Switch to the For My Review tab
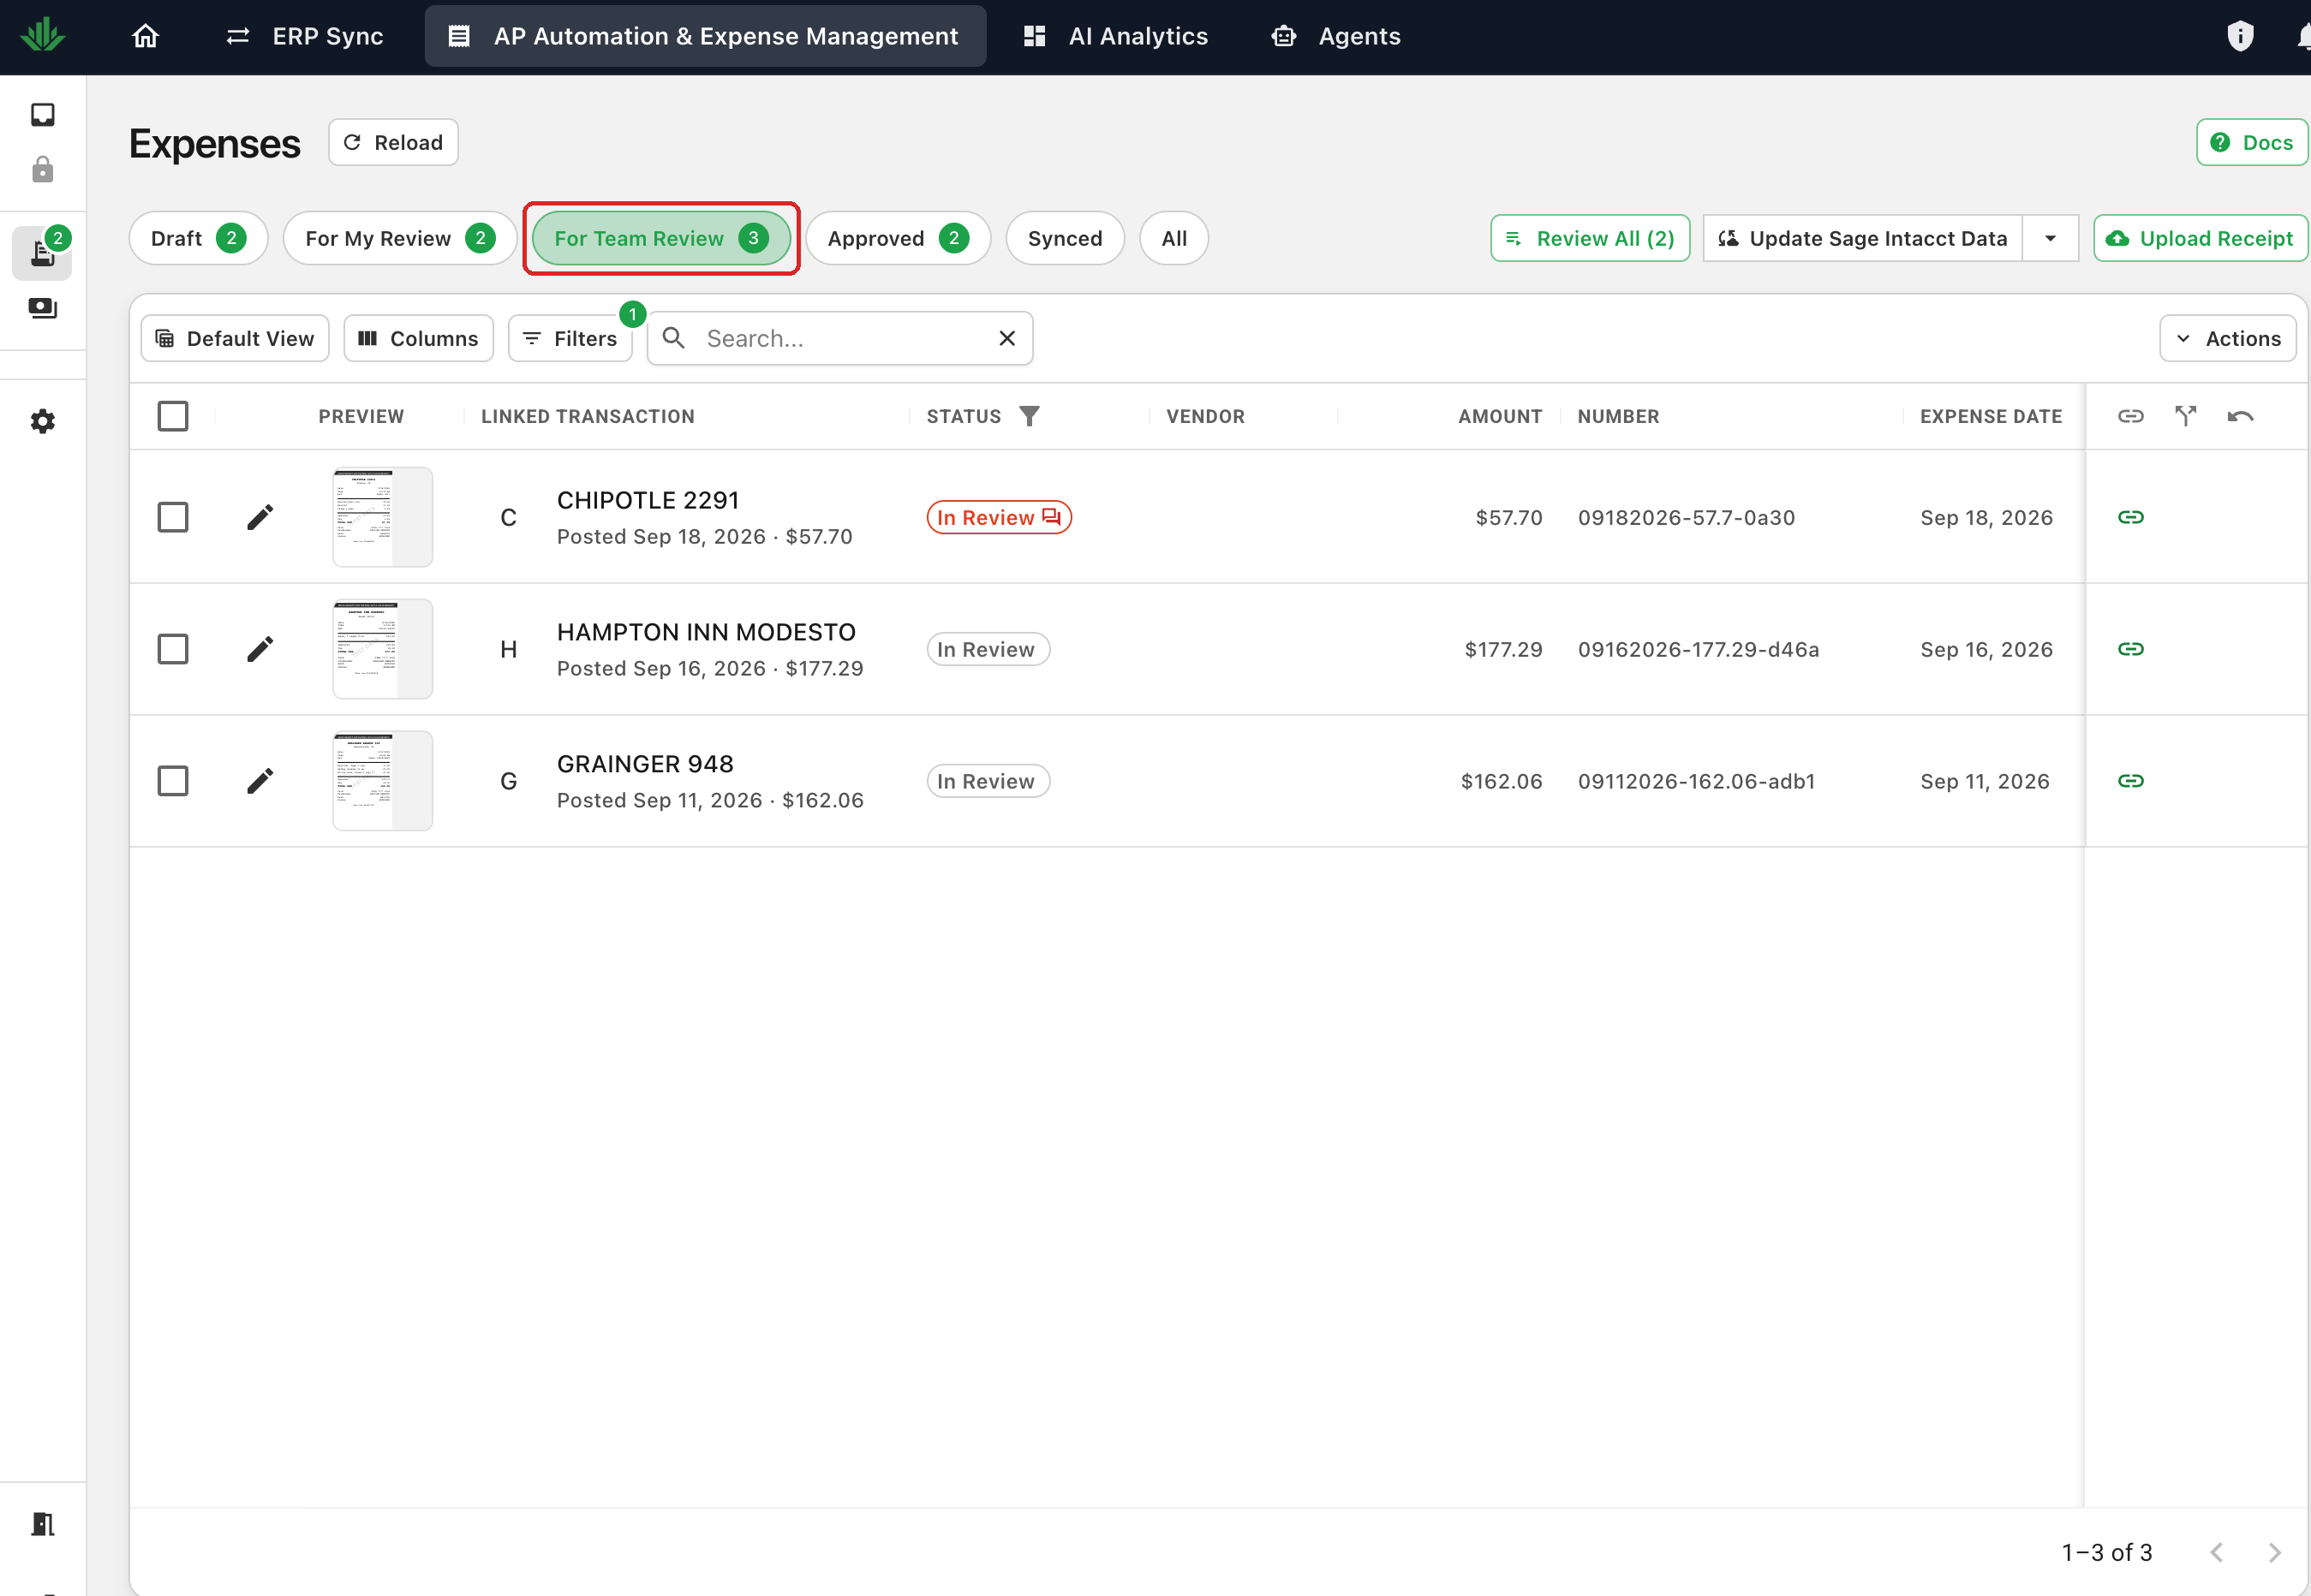The image size is (2311, 1596). (400, 239)
